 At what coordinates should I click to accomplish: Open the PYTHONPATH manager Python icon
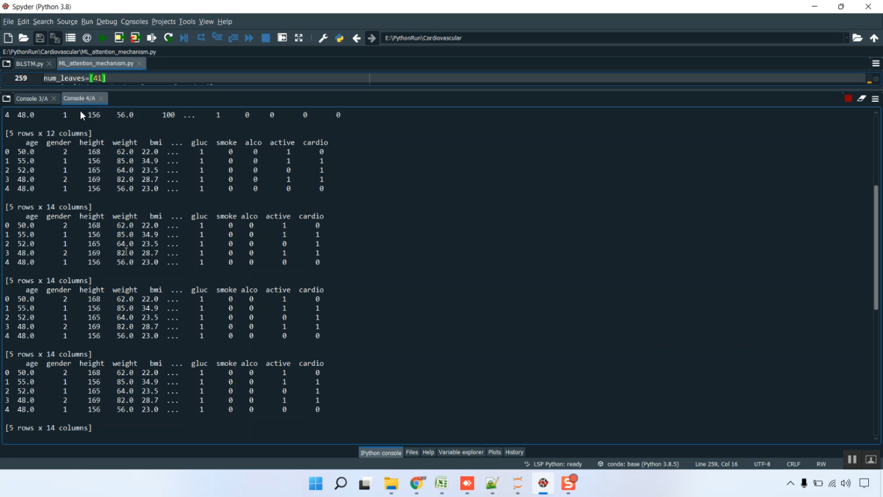340,38
